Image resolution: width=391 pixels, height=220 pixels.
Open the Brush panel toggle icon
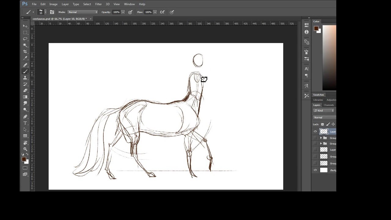pyautogui.click(x=52, y=12)
